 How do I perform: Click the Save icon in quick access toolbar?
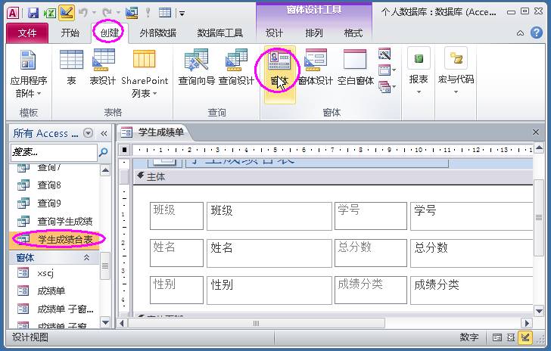click(33, 13)
